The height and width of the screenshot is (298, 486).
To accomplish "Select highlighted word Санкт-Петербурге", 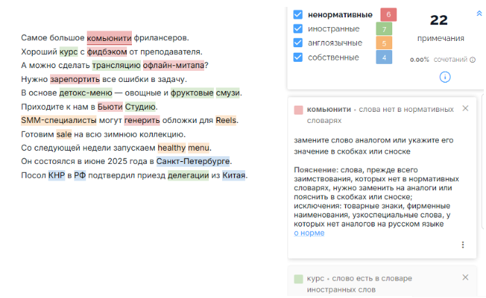I will click(x=193, y=161).
